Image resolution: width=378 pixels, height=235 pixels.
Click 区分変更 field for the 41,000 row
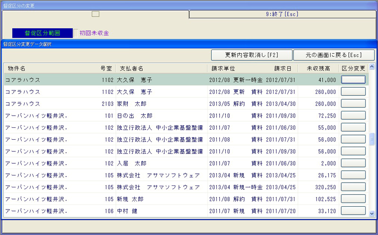353,80
